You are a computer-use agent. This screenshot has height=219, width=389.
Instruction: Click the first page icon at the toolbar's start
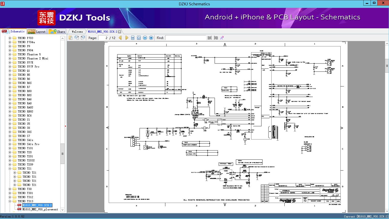(70, 38)
